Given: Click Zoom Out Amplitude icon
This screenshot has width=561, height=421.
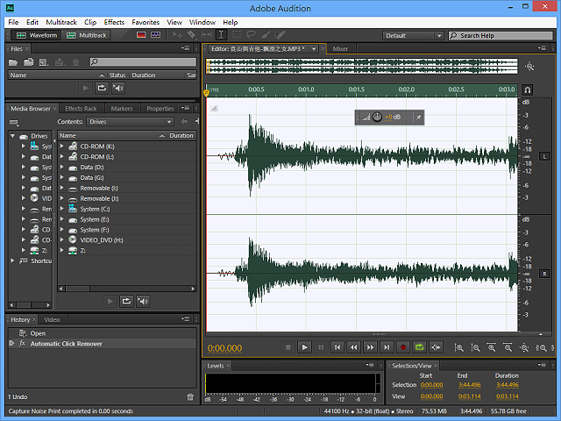Looking at the screenshot, I should coord(475,347).
